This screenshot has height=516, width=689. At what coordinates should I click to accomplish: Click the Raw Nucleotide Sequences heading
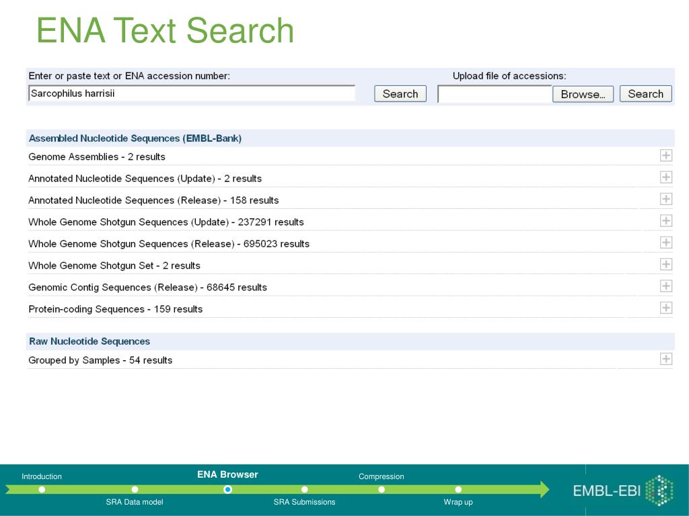tap(89, 341)
